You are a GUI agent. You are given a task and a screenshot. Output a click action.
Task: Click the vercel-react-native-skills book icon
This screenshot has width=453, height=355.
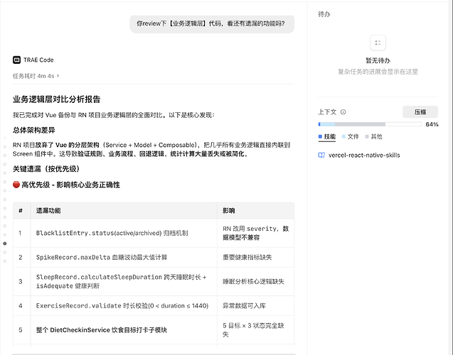click(x=321, y=155)
